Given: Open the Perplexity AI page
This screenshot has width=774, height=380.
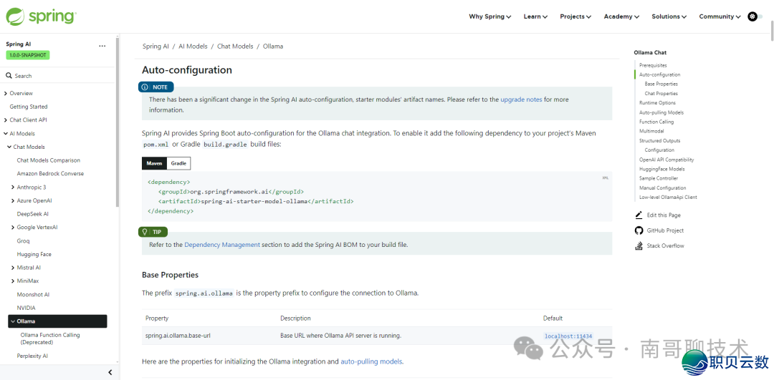Looking at the screenshot, I should coord(32,356).
